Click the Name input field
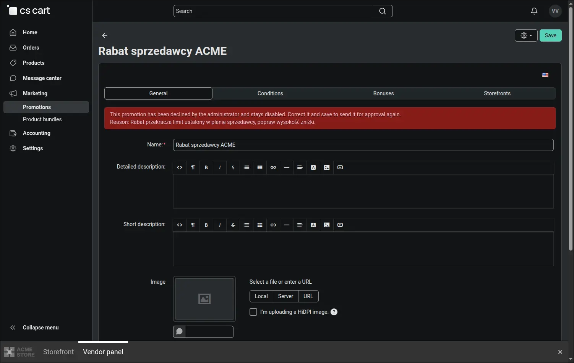The height and width of the screenshot is (363, 574). click(x=363, y=145)
